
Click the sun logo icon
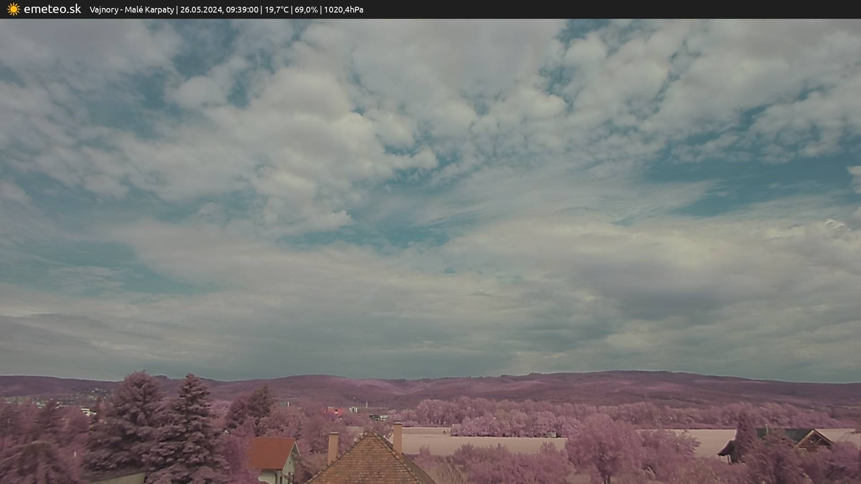(x=13, y=9)
